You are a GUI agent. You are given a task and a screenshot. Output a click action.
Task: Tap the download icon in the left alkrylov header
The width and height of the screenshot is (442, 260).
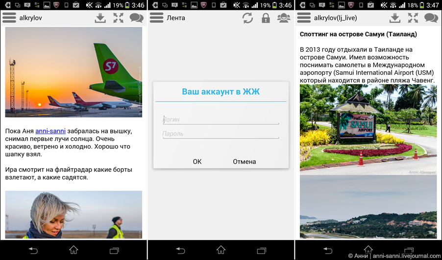click(100, 18)
